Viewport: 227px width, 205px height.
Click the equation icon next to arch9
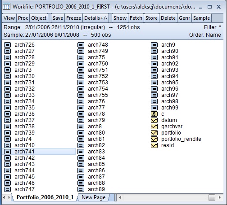[154, 45]
